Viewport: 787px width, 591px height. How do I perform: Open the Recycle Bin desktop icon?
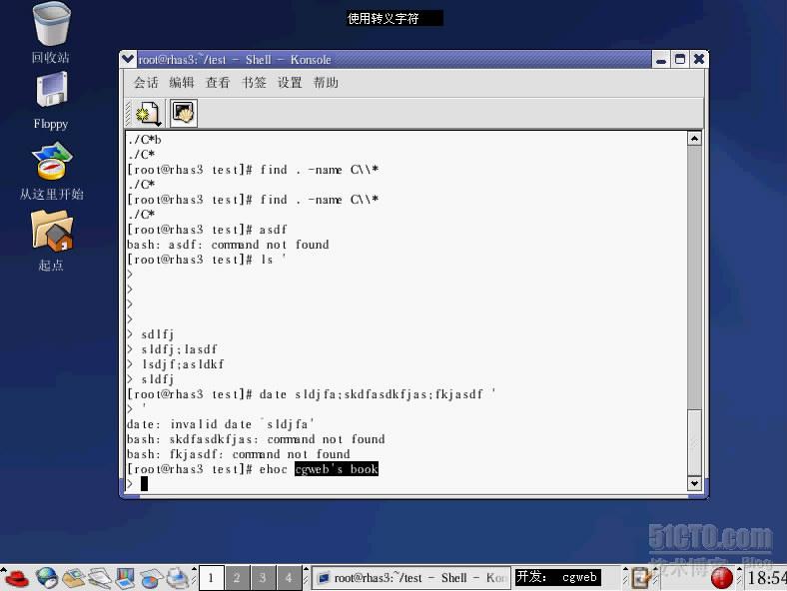pyautogui.click(x=52, y=25)
